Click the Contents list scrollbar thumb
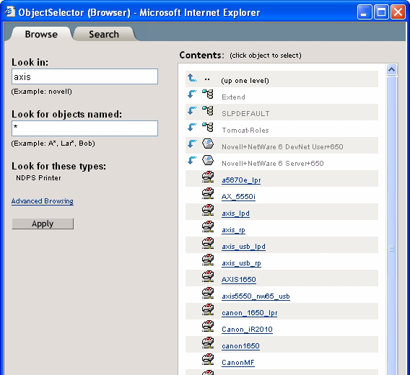The width and height of the screenshot is (410, 375). (x=391, y=225)
